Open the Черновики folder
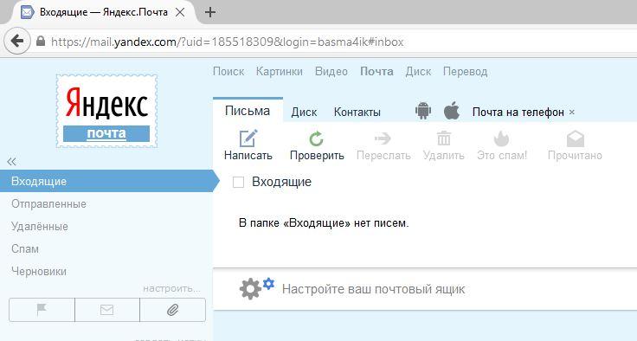637x341 pixels. [x=39, y=271]
